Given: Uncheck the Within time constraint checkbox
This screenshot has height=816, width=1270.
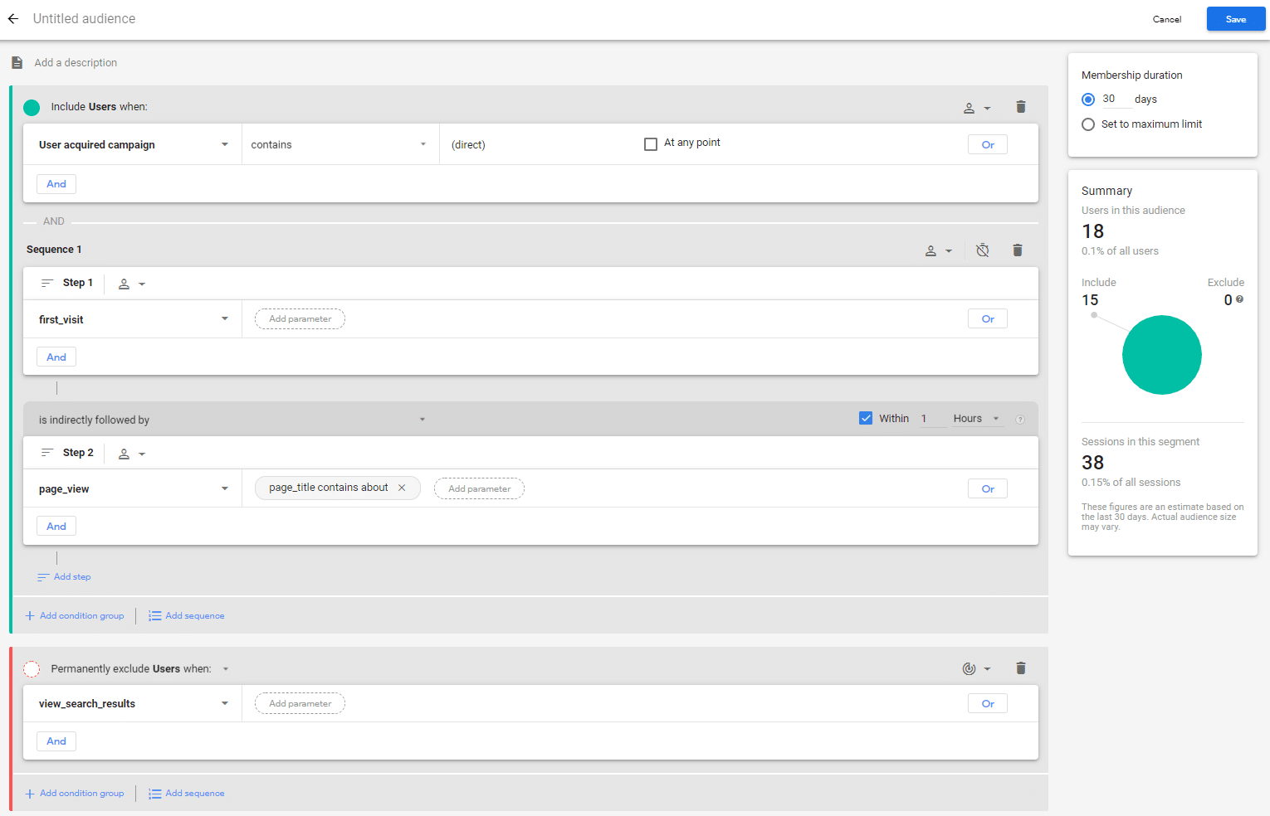Looking at the screenshot, I should click(x=866, y=418).
